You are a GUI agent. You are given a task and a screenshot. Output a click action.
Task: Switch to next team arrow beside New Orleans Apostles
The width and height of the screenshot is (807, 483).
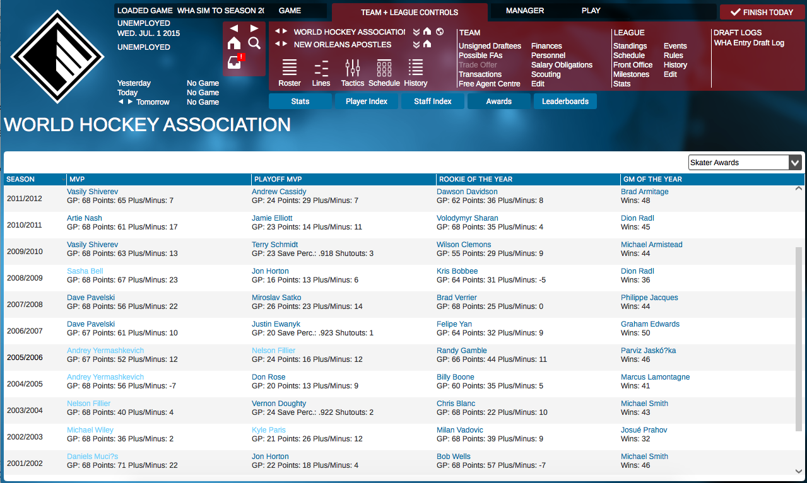(285, 44)
